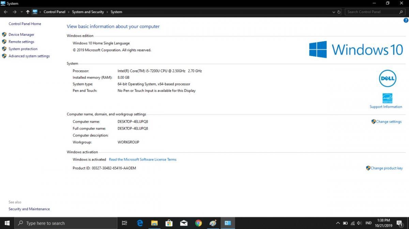Viewport: 409px width, 229px height.
Task: Open the Mail app taskbar icon
Action: 184,223
